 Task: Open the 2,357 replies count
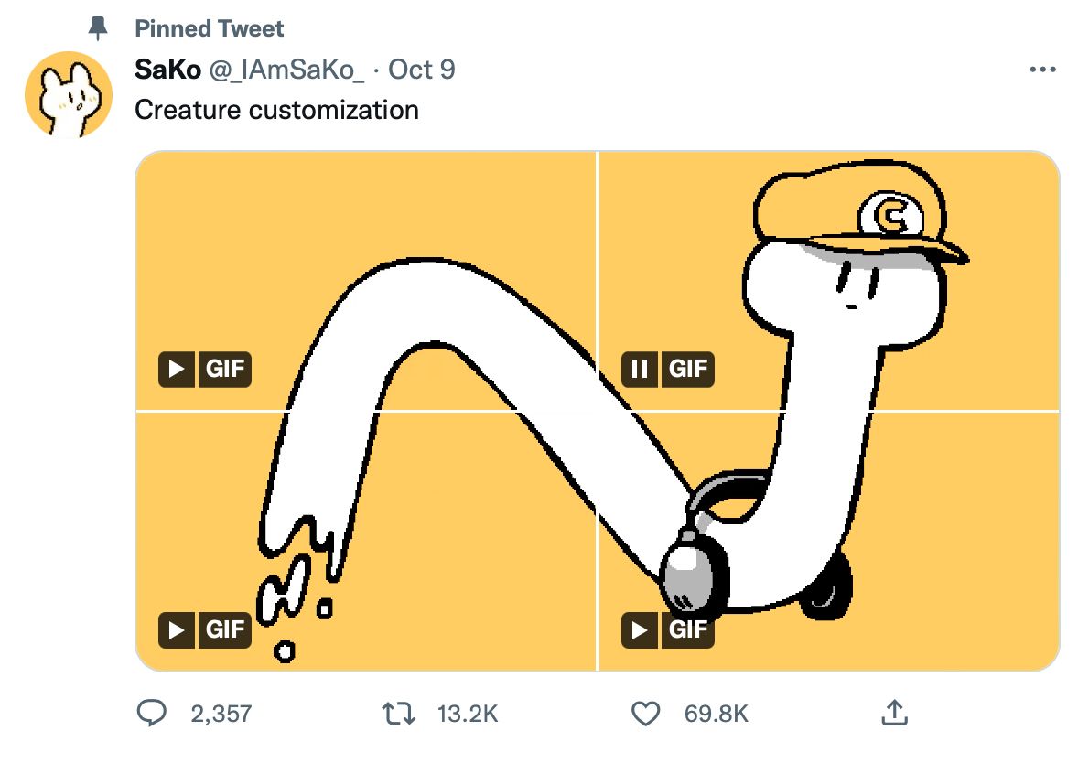pos(221,714)
